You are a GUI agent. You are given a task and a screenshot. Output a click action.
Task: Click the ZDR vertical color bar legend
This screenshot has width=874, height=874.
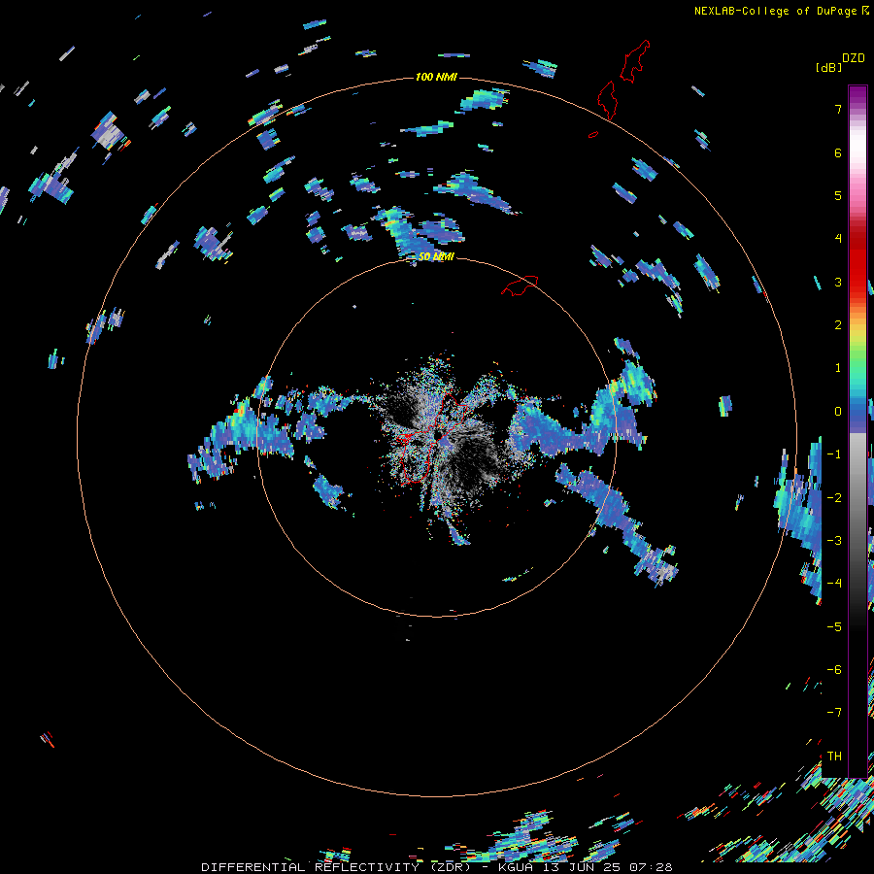[857, 431]
